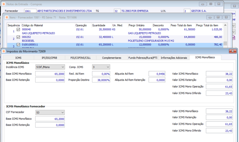Click Fornecedor section Valor ICMS Mono Operação field
The height and width of the screenshot is (142, 239).
219,124
